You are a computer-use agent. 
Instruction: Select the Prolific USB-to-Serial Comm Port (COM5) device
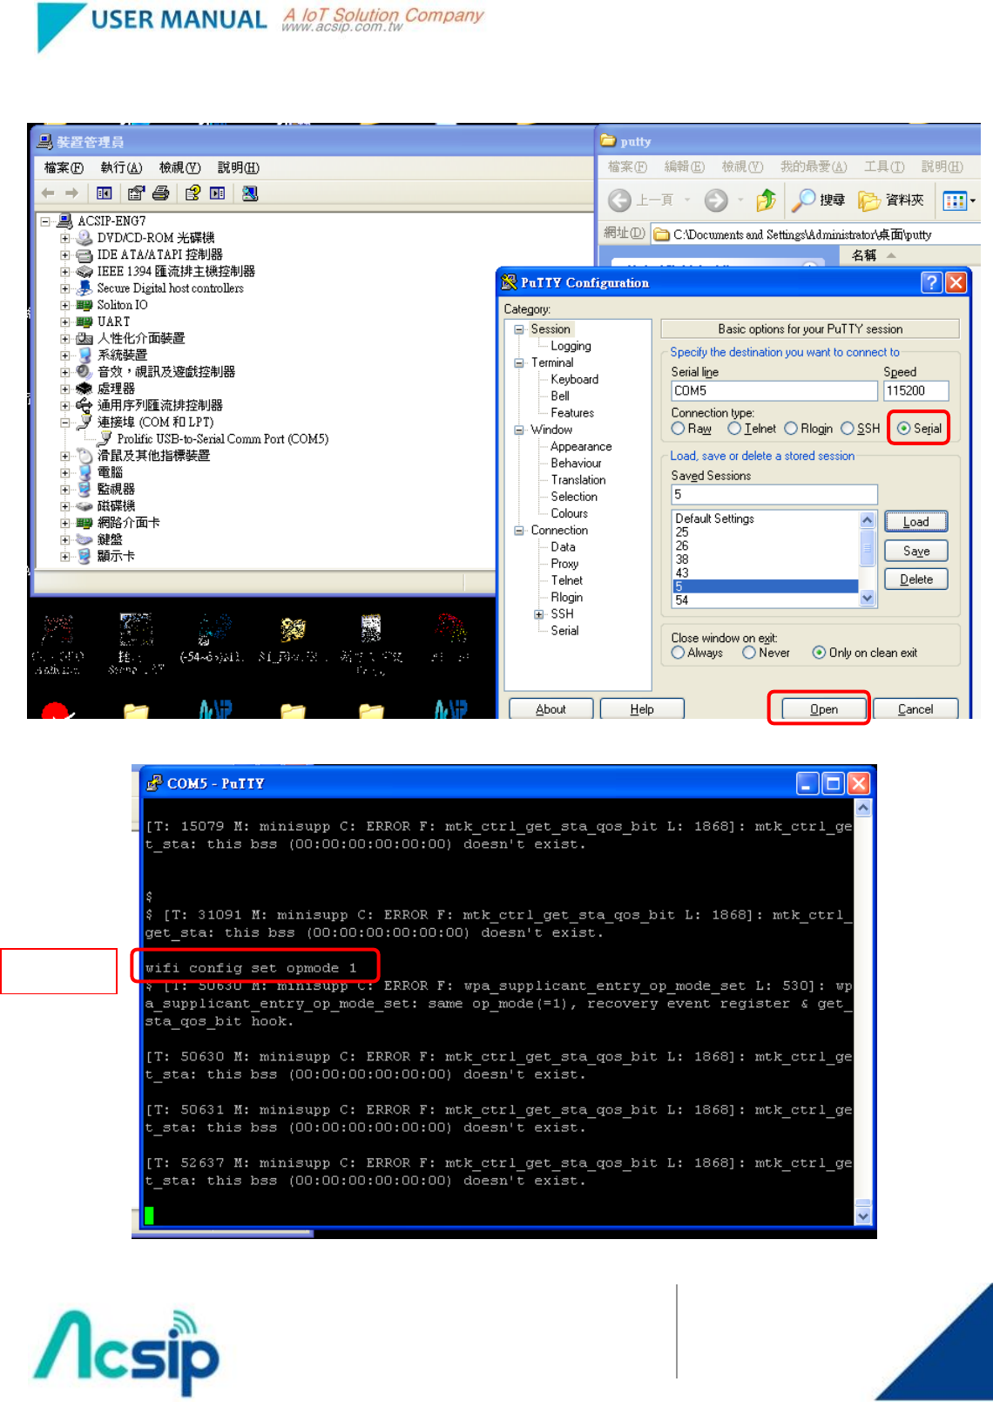tap(222, 438)
